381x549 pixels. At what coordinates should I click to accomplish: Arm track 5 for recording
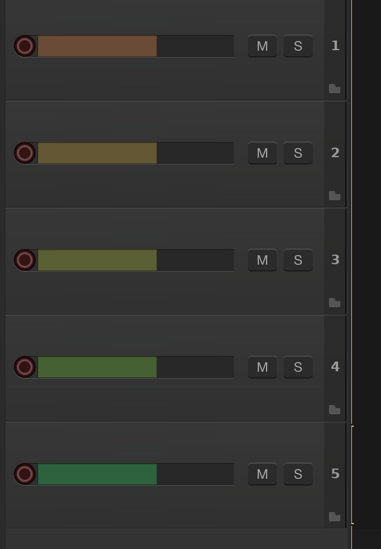(25, 473)
